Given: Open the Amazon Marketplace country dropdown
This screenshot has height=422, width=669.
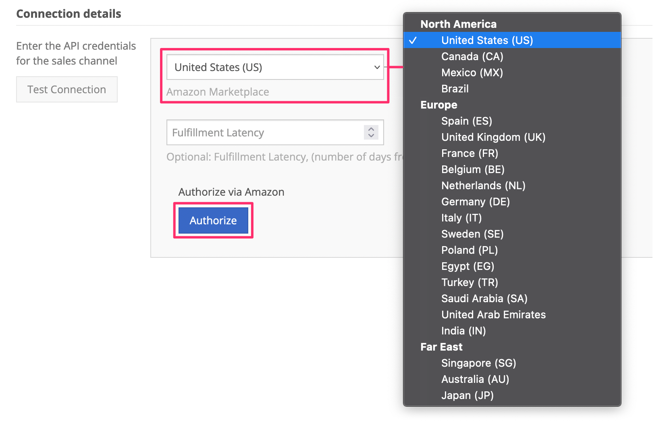Looking at the screenshot, I should (275, 67).
